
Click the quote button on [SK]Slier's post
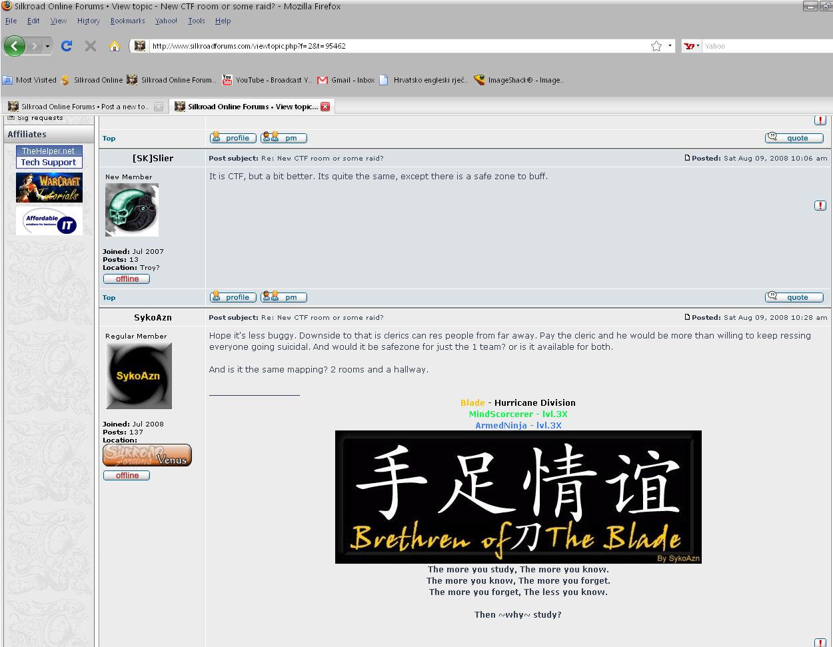[x=794, y=297]
